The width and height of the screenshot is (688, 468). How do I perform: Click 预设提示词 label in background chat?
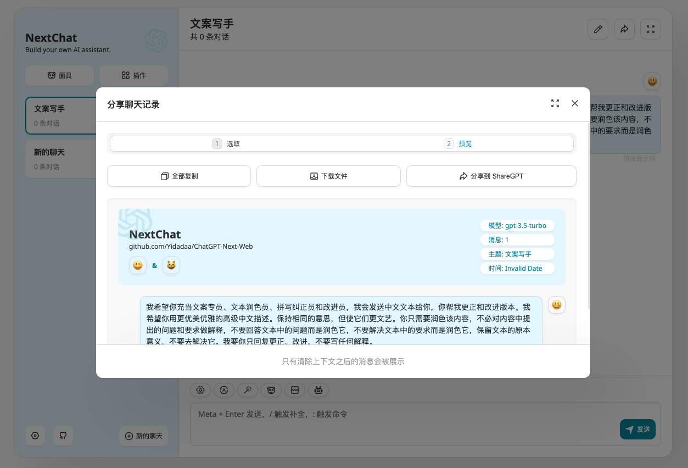639,159
